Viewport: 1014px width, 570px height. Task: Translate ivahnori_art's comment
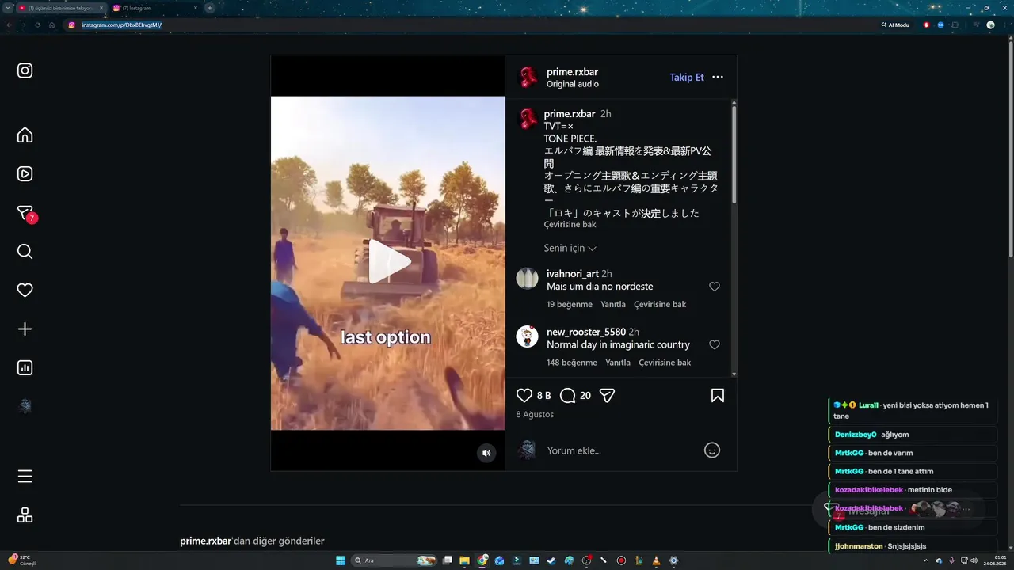660,305
